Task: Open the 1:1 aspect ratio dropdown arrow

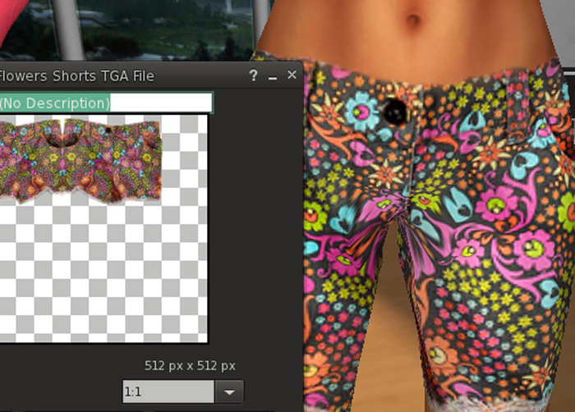Action: (229, 391)
